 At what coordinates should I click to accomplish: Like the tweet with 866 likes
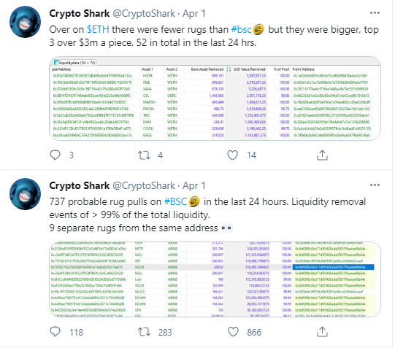tap(233, 332)
